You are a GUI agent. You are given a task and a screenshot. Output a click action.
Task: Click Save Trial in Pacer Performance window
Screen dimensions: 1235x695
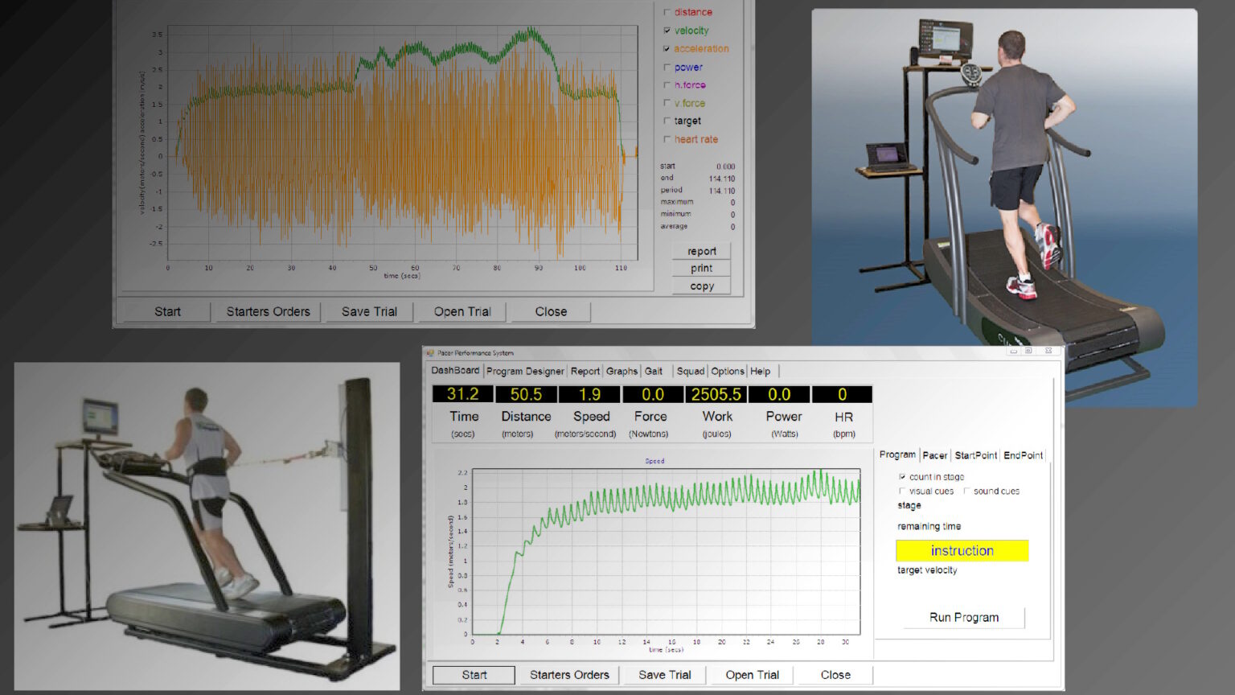coord(665,675)
